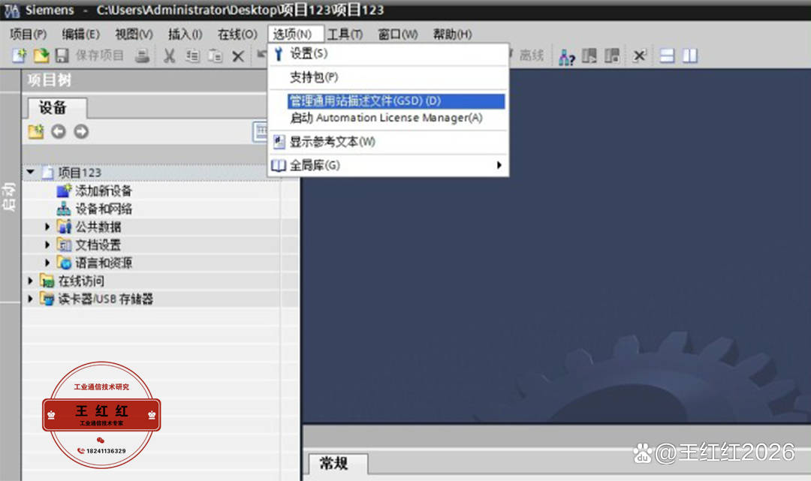Screen dimensions: 811x481
Task: Close the 选项(N) menu header
Action: point(295,34)
